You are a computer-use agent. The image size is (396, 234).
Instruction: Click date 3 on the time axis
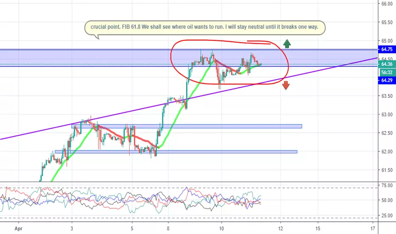[72, 229]
